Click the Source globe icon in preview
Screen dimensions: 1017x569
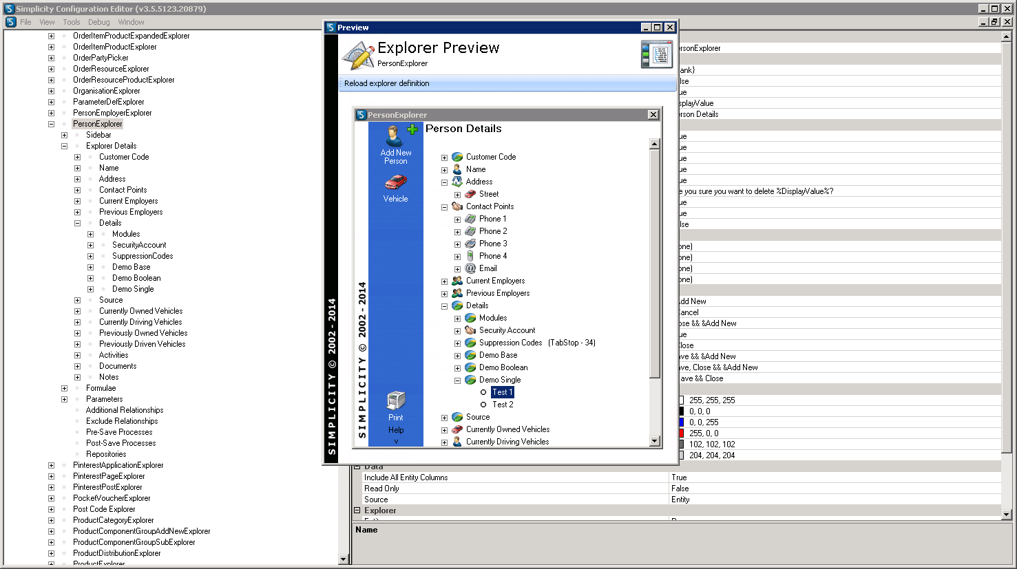pyautogui.click(x=457, y=417)
